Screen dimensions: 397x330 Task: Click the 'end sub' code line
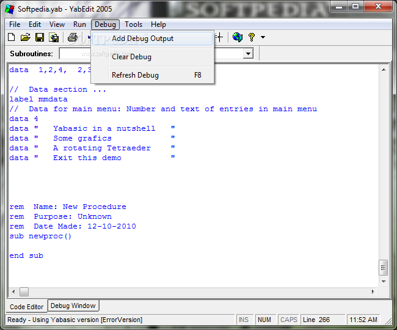(x=26, y=256)
